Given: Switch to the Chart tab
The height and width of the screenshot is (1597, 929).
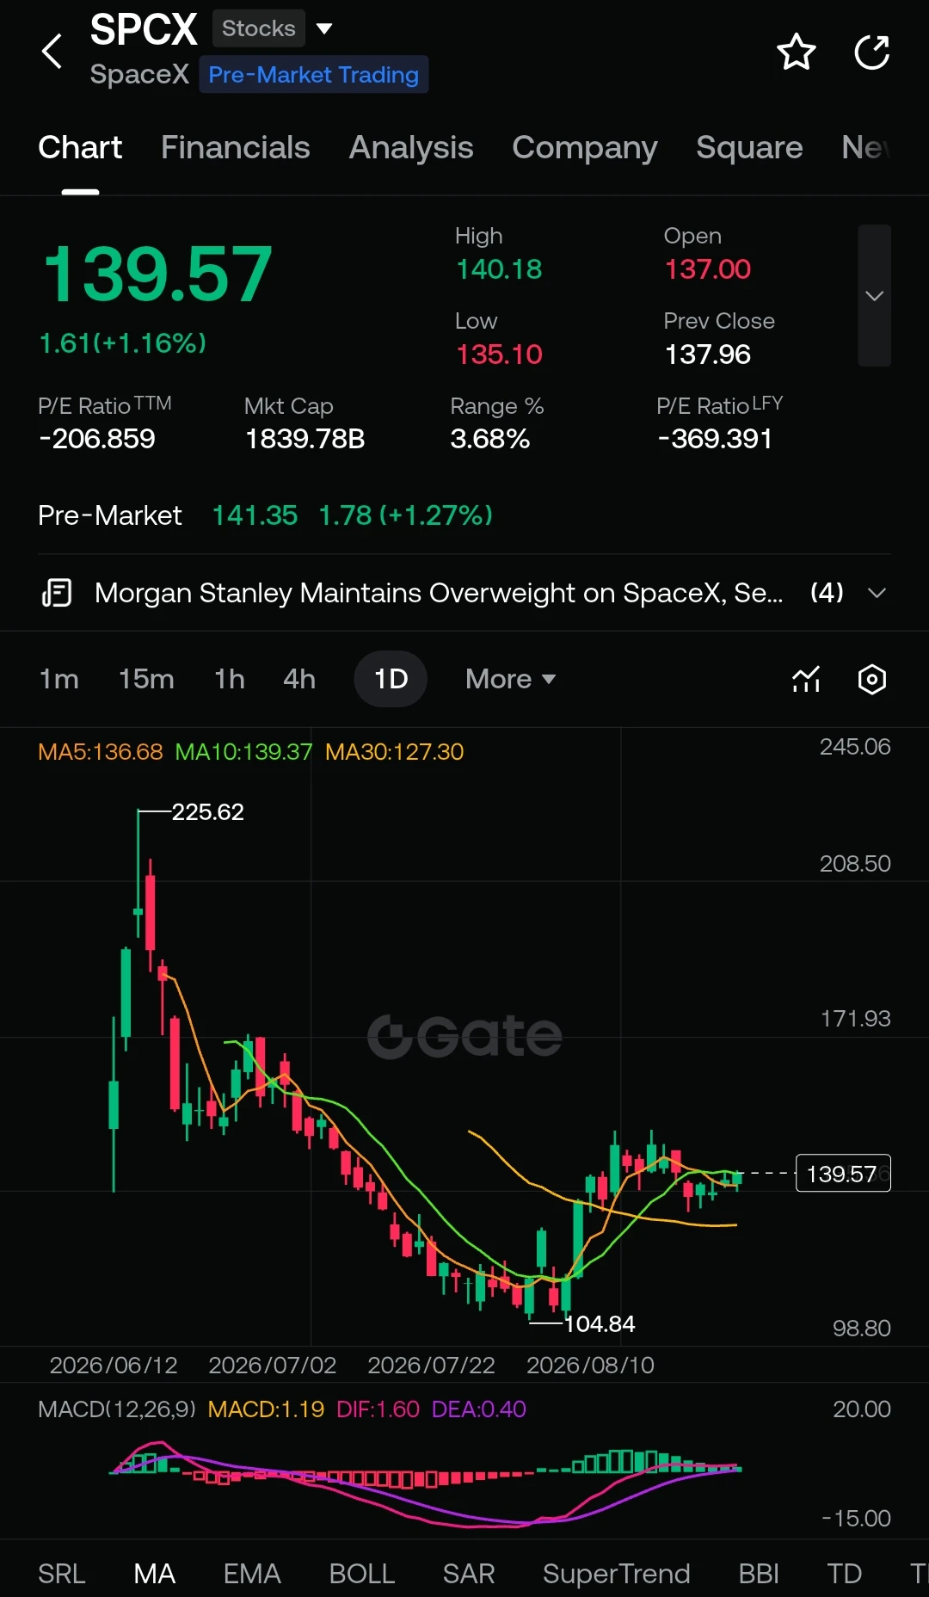Looking at the screenshot, I should coord(80,147).
